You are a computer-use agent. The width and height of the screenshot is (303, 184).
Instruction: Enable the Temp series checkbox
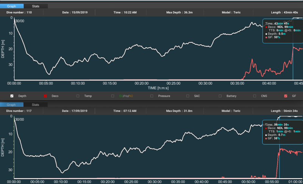[x=78, y=96]
